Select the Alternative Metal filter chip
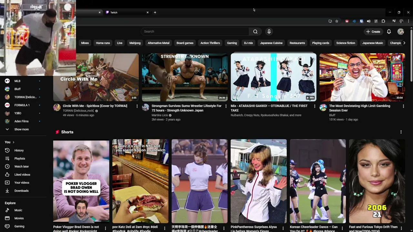 click(x=158, y=43)
